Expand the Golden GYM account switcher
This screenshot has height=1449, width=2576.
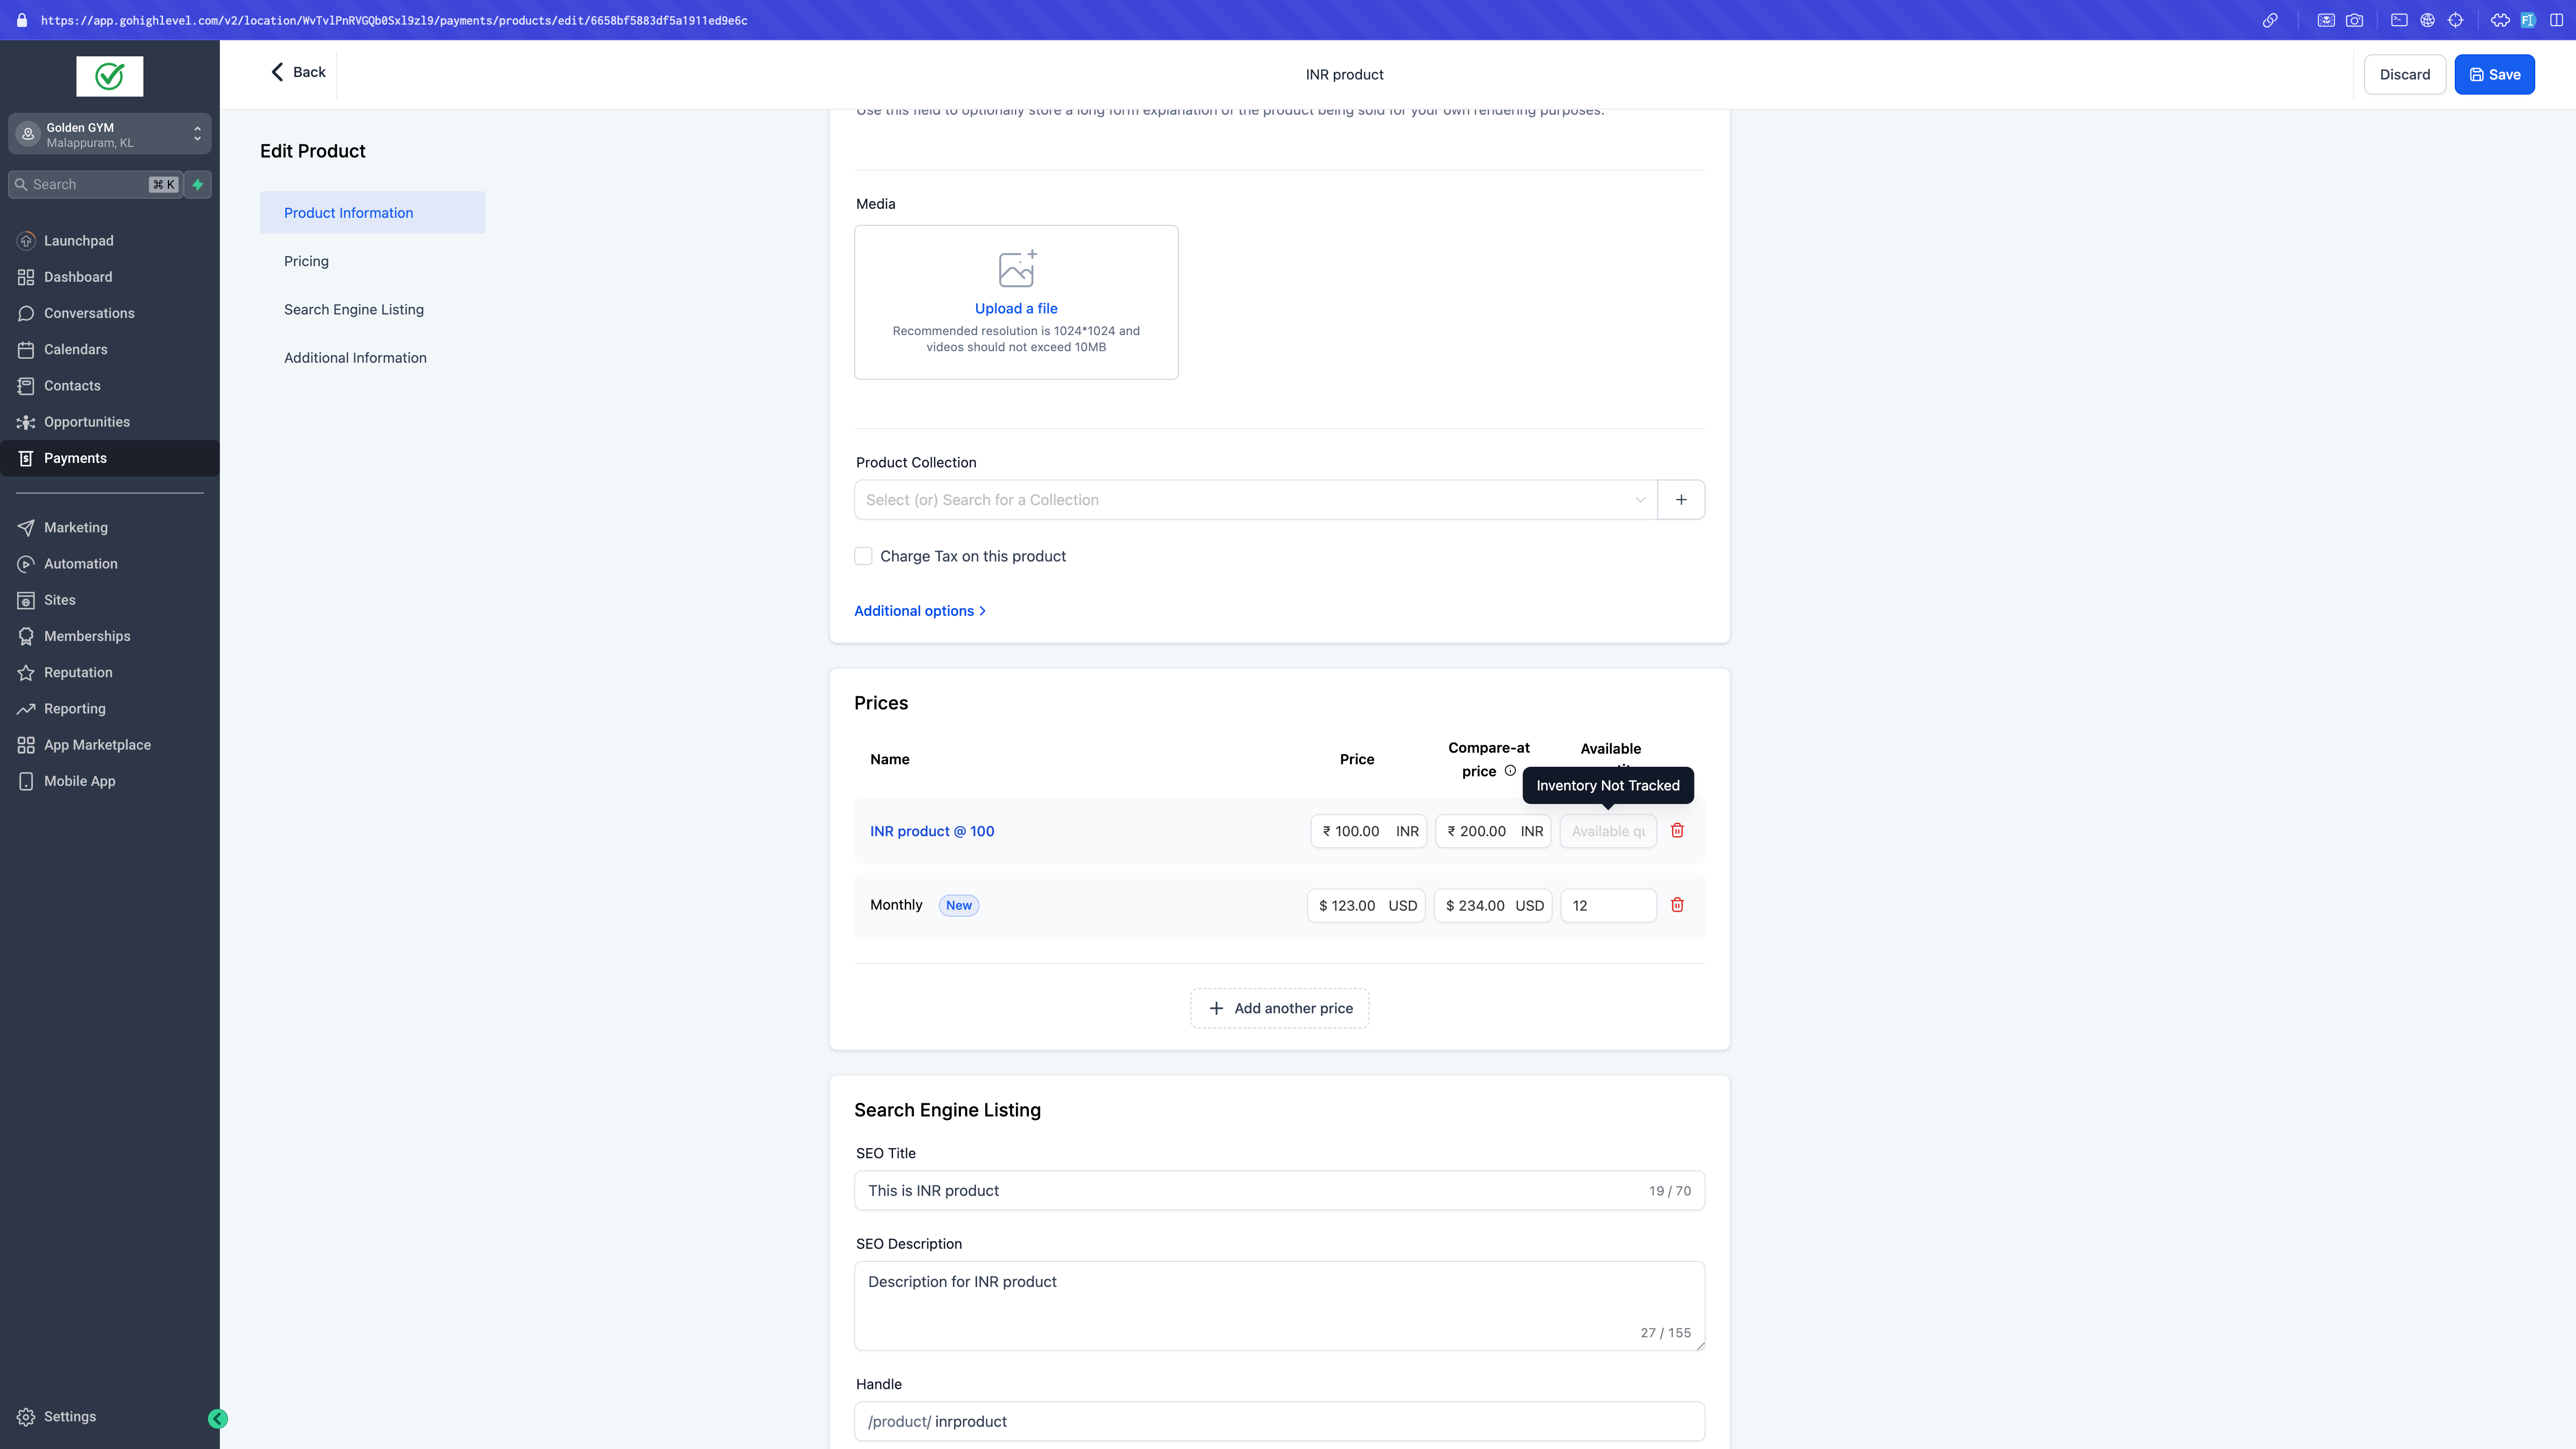[x=109, y=134]
